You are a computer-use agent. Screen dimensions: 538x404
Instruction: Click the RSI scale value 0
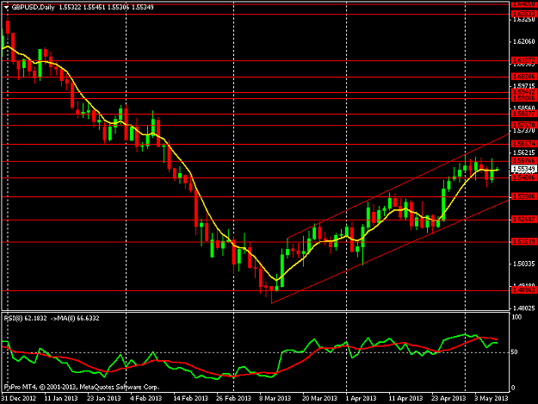pyautogui.click(x=513, y=388)
